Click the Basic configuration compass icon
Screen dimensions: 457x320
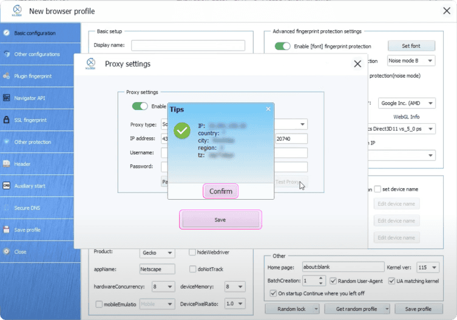click(x=7, y=33)
